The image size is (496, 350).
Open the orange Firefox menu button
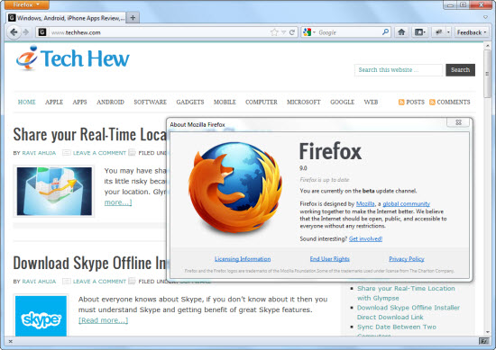(26, 4)
